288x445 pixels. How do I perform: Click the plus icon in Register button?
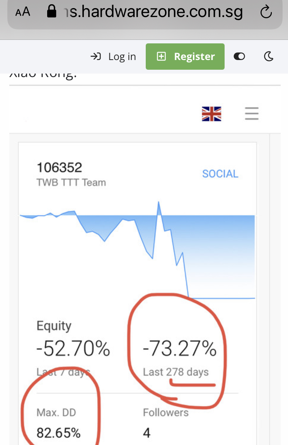tap(162, 57)
